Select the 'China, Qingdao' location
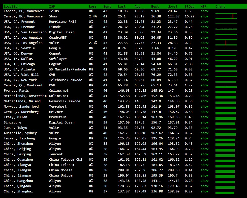Image resolution: width=247 pixels, height=198 pixels. tap(17, 186)
